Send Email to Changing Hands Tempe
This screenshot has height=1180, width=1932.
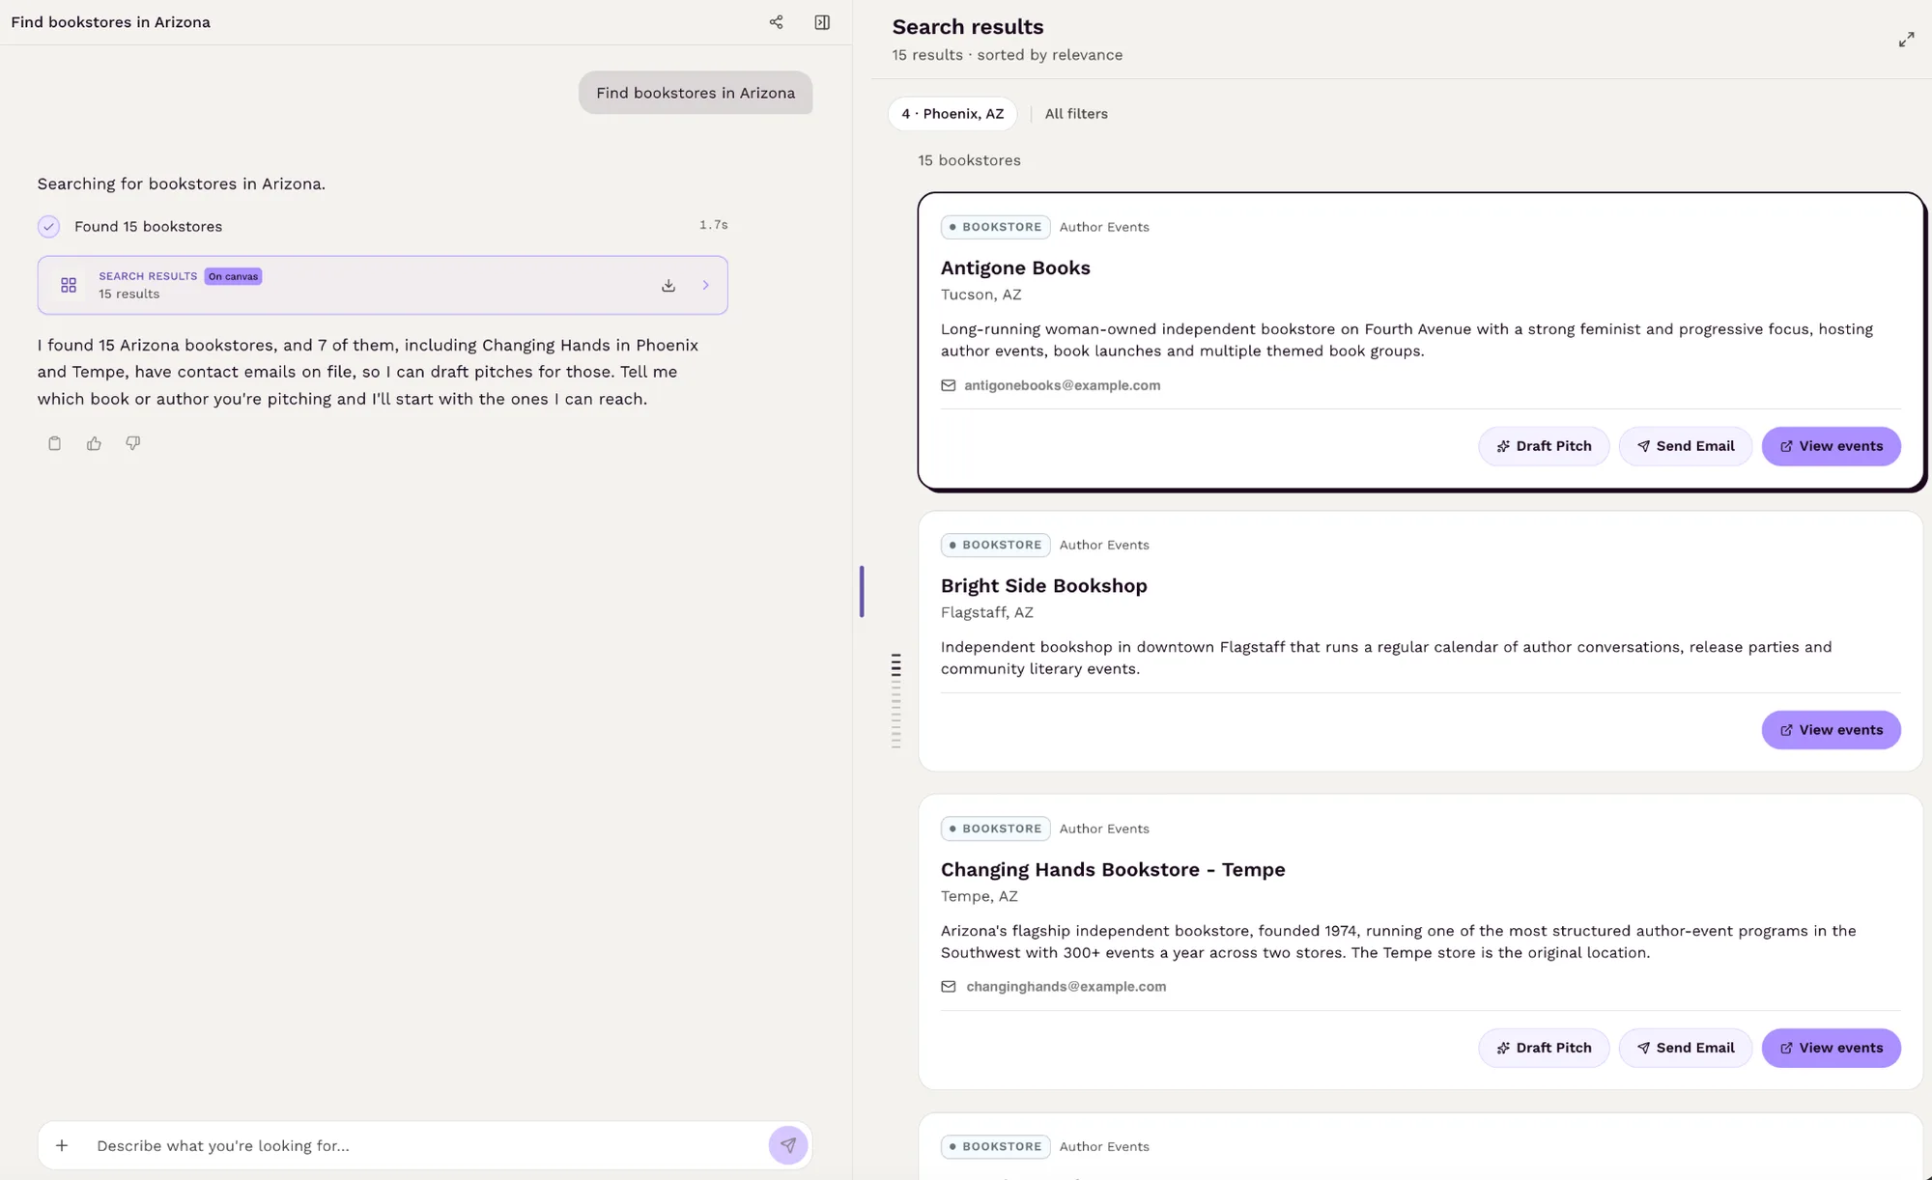(x=1686, y=1048)
